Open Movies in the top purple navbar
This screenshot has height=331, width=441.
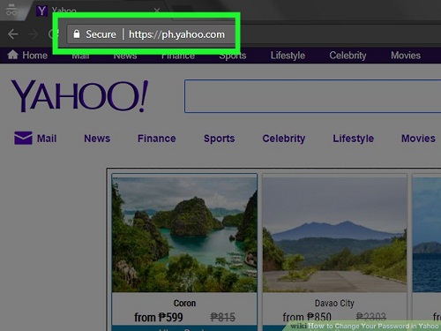point(406,55)
